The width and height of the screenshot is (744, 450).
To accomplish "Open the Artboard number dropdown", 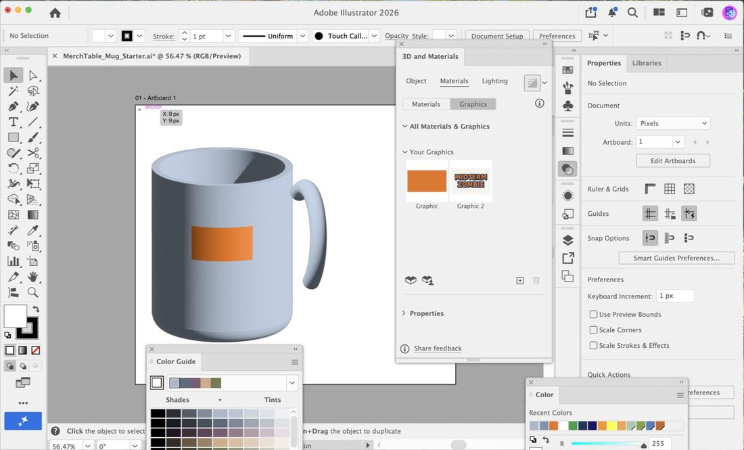I will point(678,142).
